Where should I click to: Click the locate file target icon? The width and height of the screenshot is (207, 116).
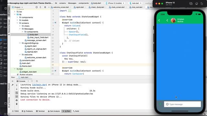pyautogui.click(x=37, y=7)
